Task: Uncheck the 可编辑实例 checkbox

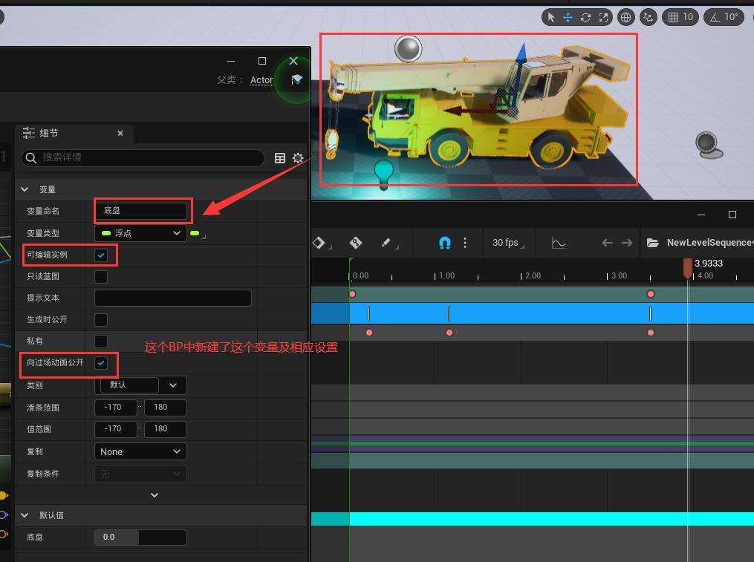Action: (x=101, y=255)
